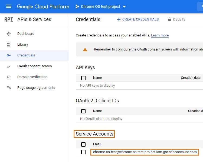Viewport: 203px width, 162px height.
Task: Click the Credentials key icon
Action: tap(9, 55)
